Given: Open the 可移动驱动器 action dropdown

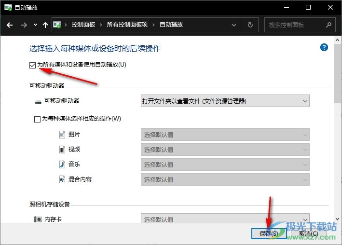Looking at the screenshot, I should 225,101.
